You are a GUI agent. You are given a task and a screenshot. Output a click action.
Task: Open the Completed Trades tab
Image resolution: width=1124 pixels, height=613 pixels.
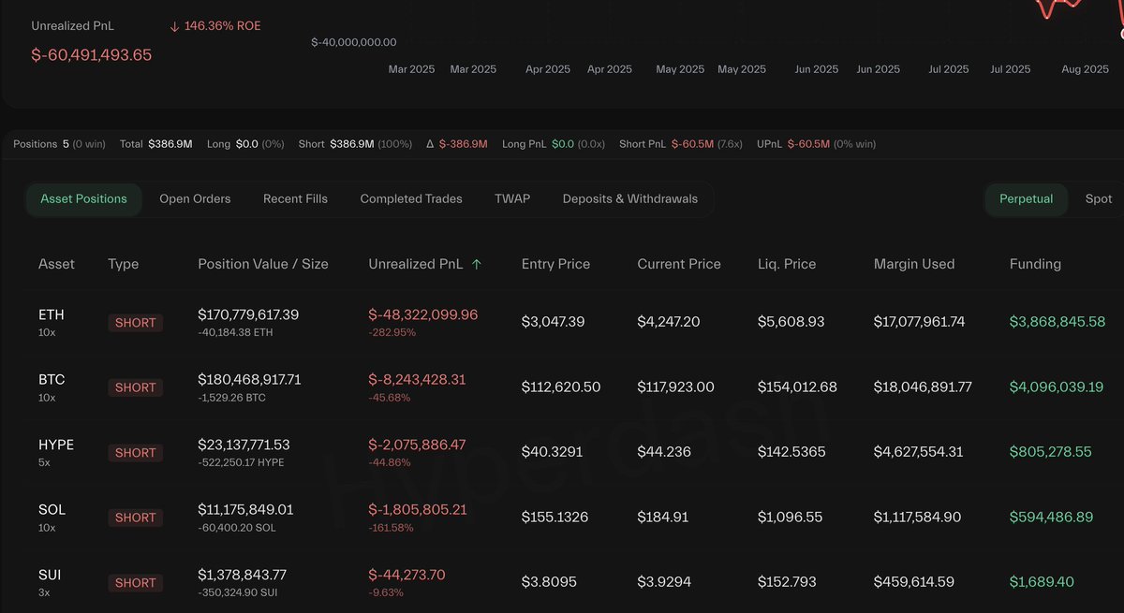coord(410,198)
